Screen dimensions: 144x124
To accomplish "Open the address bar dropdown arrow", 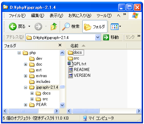I will click(x=98, y=37).
